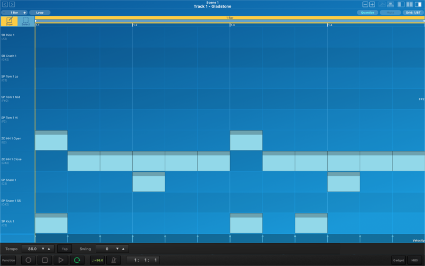The height and width of the screenshot is (266, 425).
Task: Select the snare note at beat 1.4
Action: (343, 181)
